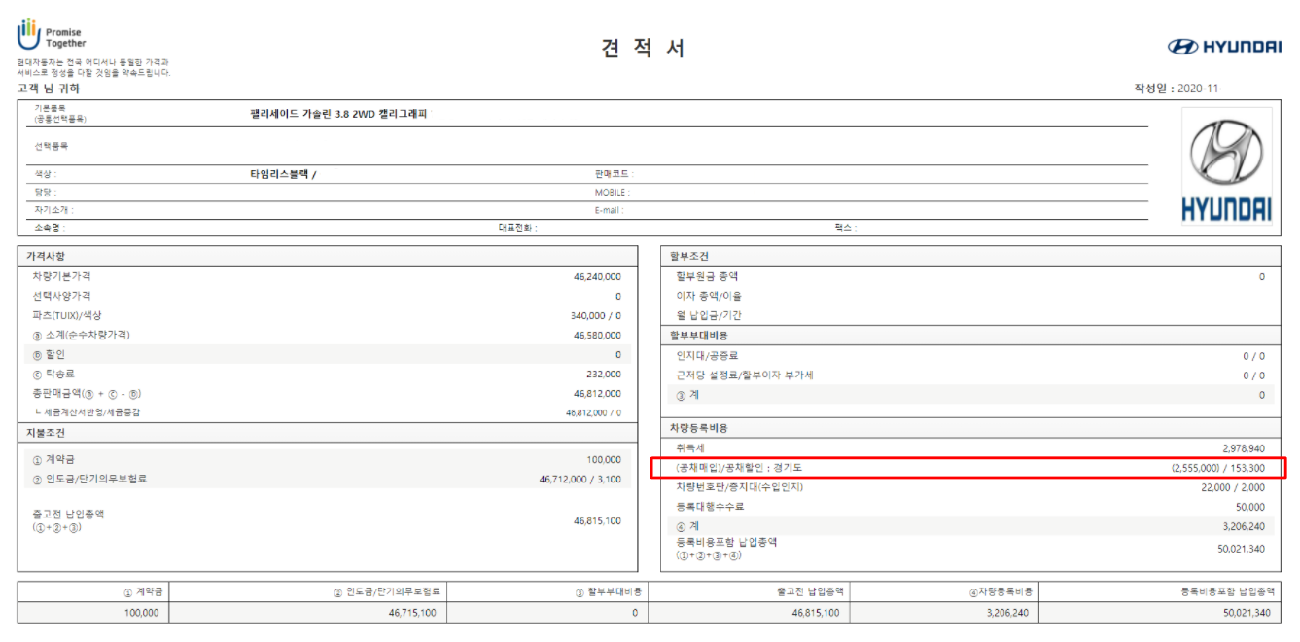Click the 고객 님 귀하 heading
This screenshot has height=642, width=1300.
(49, 89)
